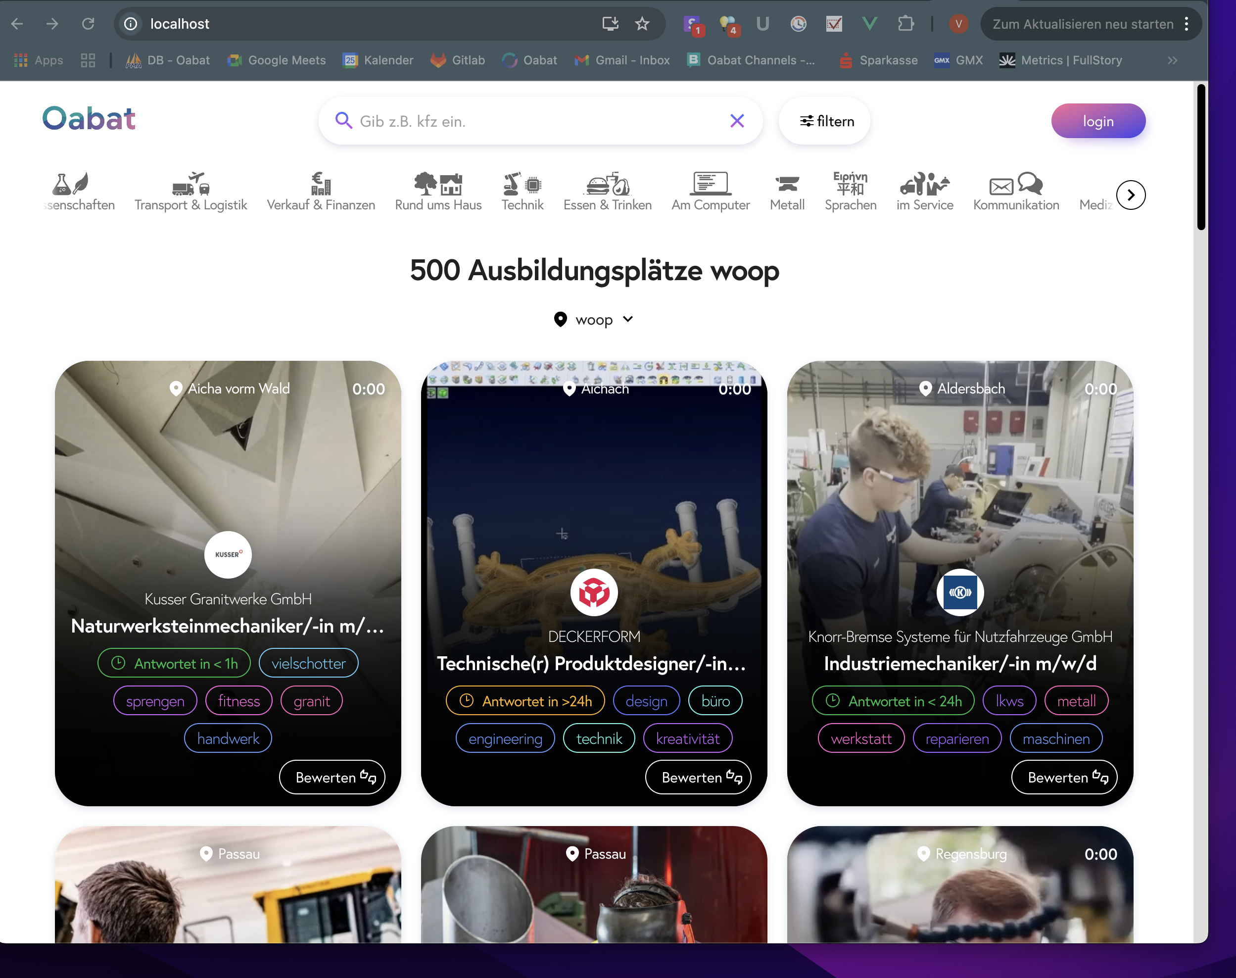Click the login button
Screen dimensions: 1236x978
tap(1097, 120)
